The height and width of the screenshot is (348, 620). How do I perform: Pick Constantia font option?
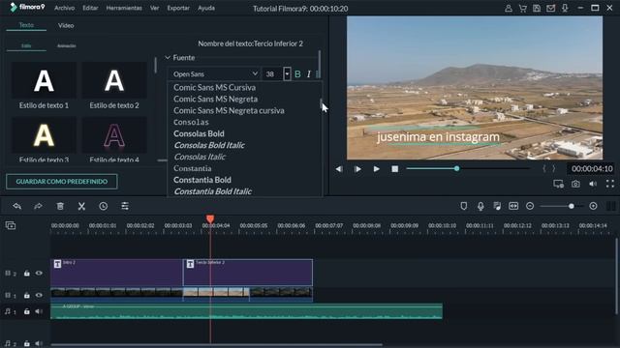click(x=193, y=168)
